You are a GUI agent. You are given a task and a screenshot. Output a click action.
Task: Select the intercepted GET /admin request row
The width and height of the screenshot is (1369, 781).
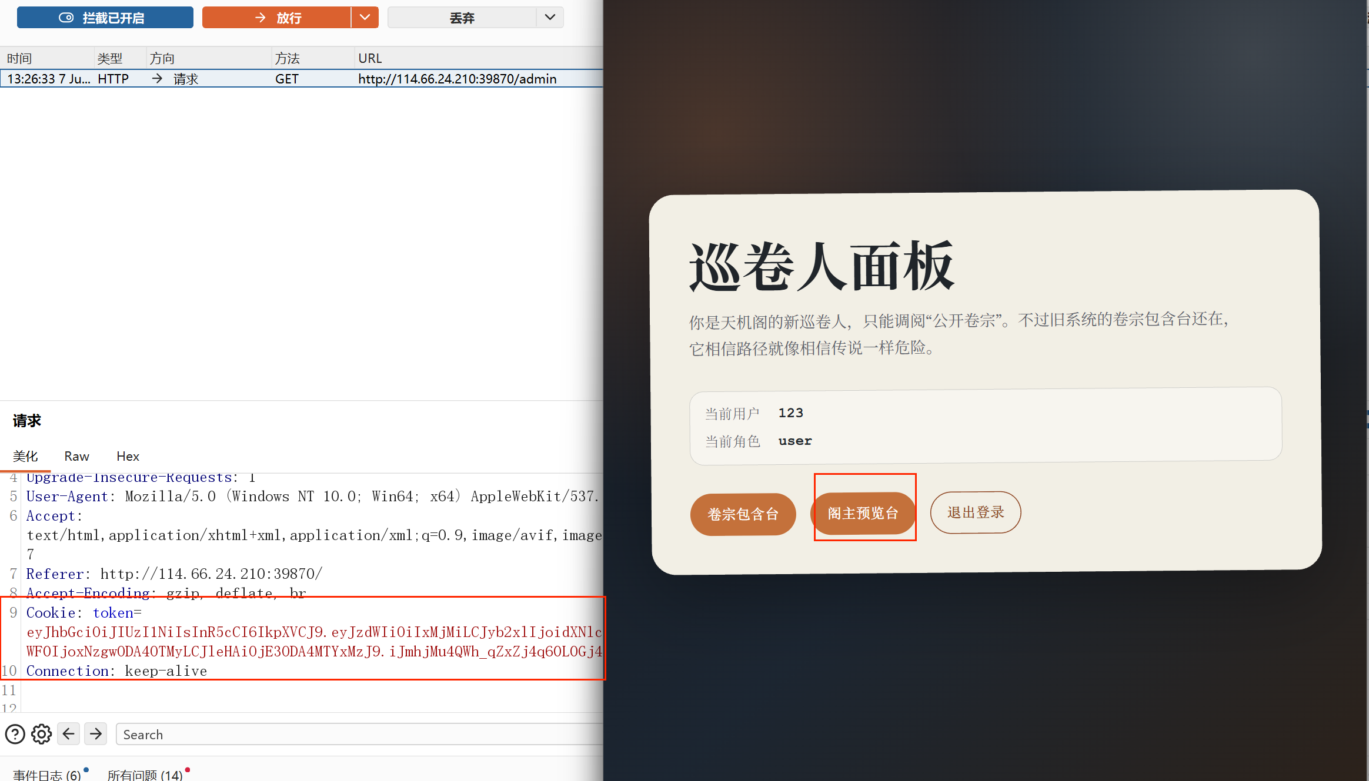click(302, 79)
